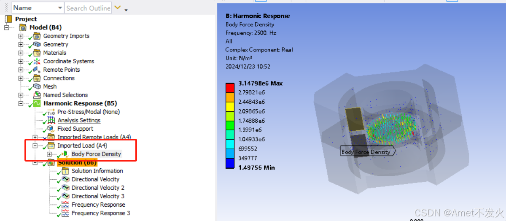Select the Named Selections icon
506x221 pixels.
(x=37, y=95)
